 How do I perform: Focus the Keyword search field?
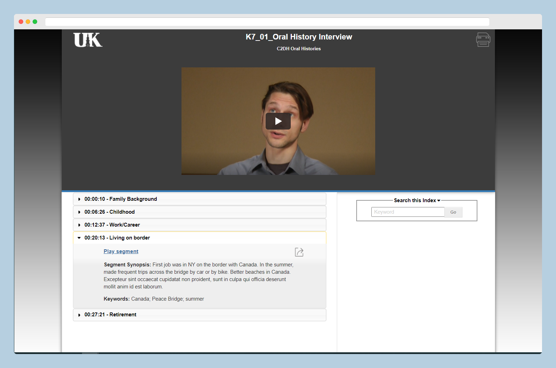click(x=408, y=212)
